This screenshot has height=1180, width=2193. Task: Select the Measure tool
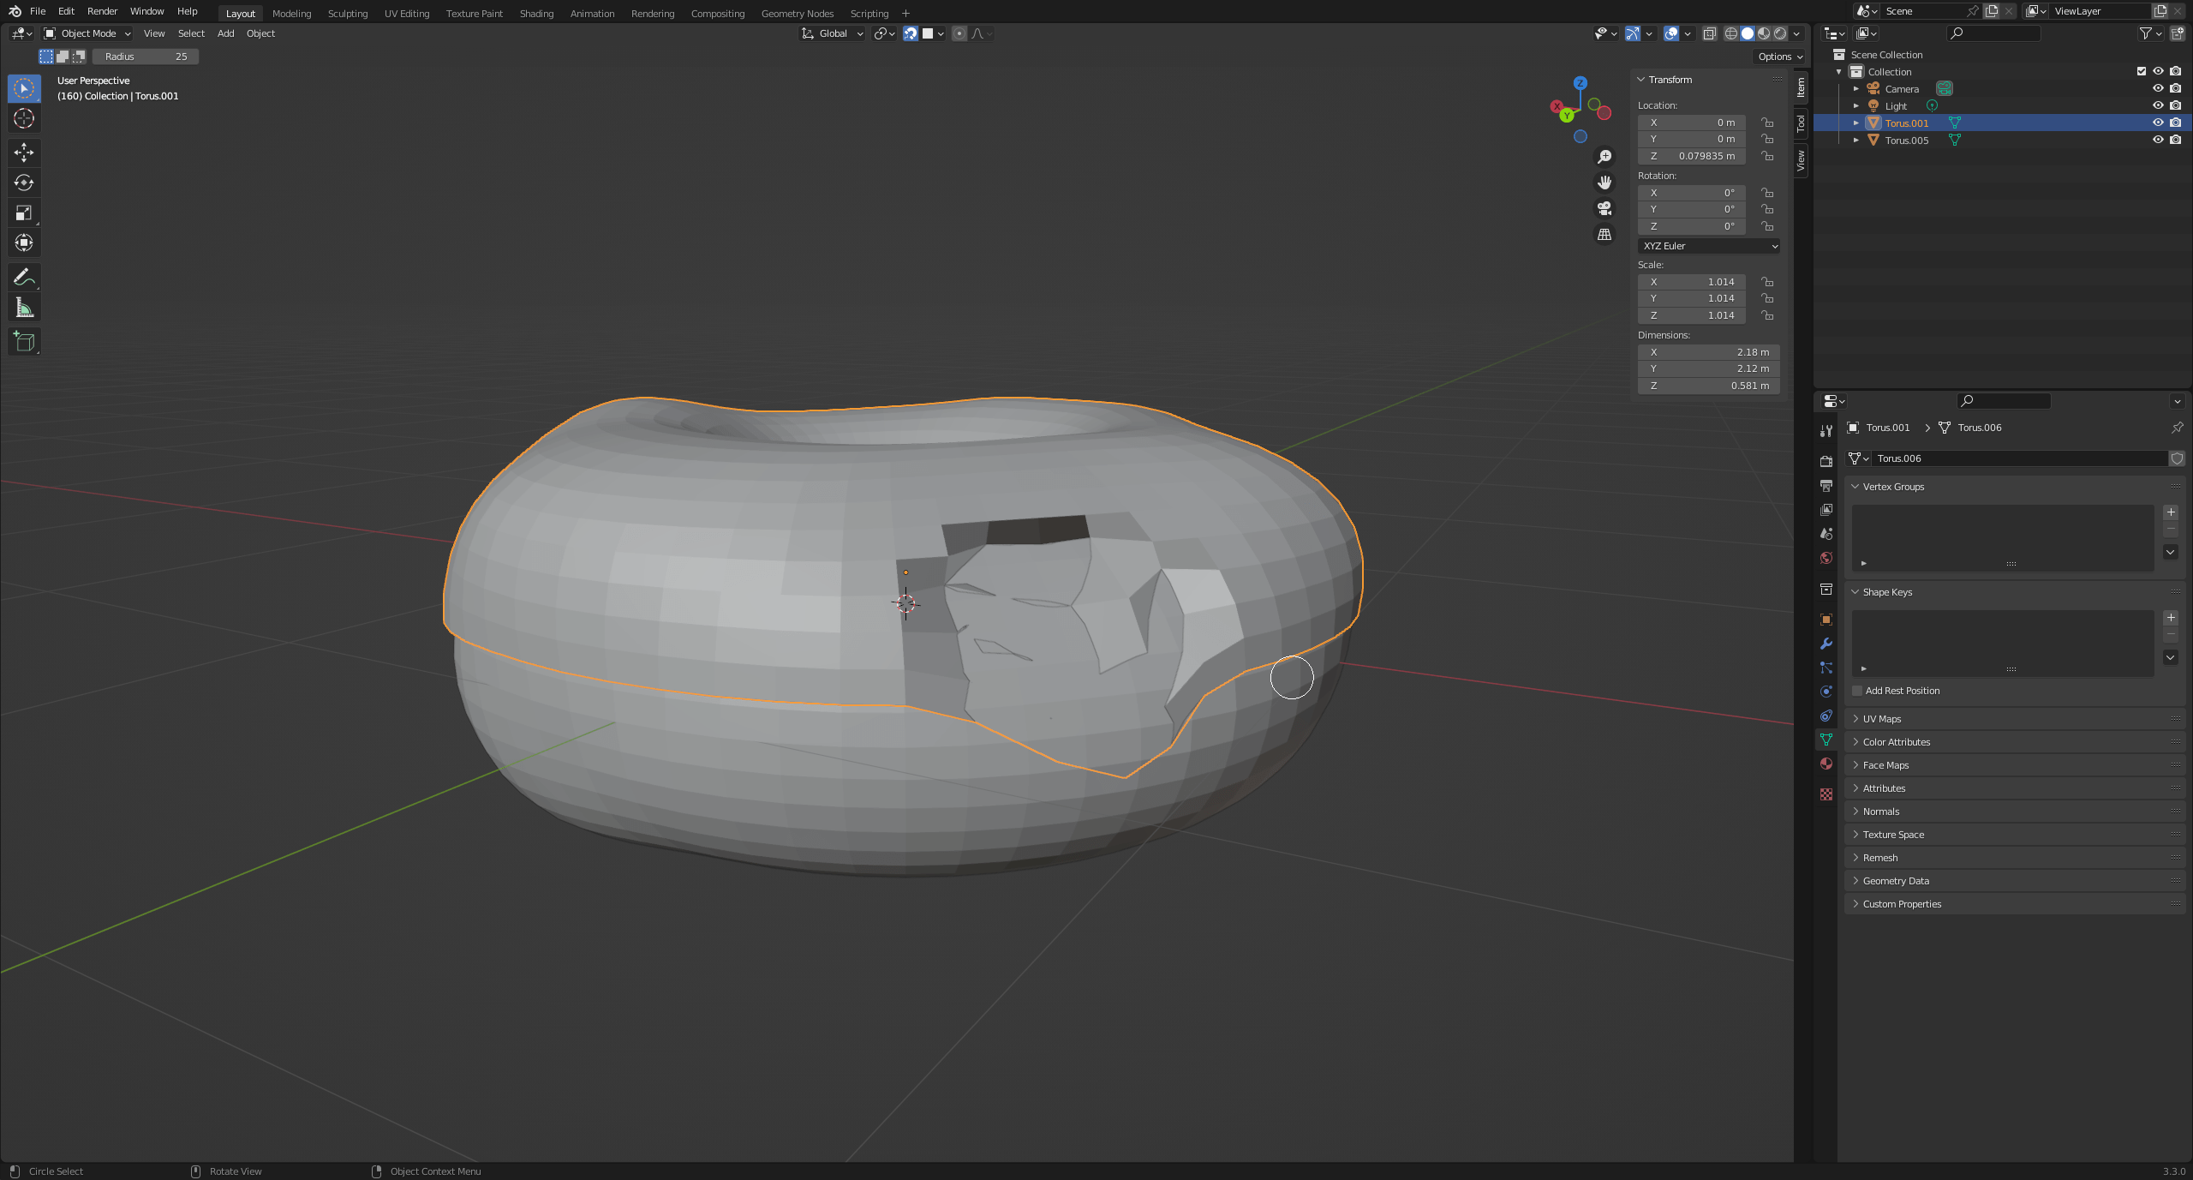(x=24, y=307)
